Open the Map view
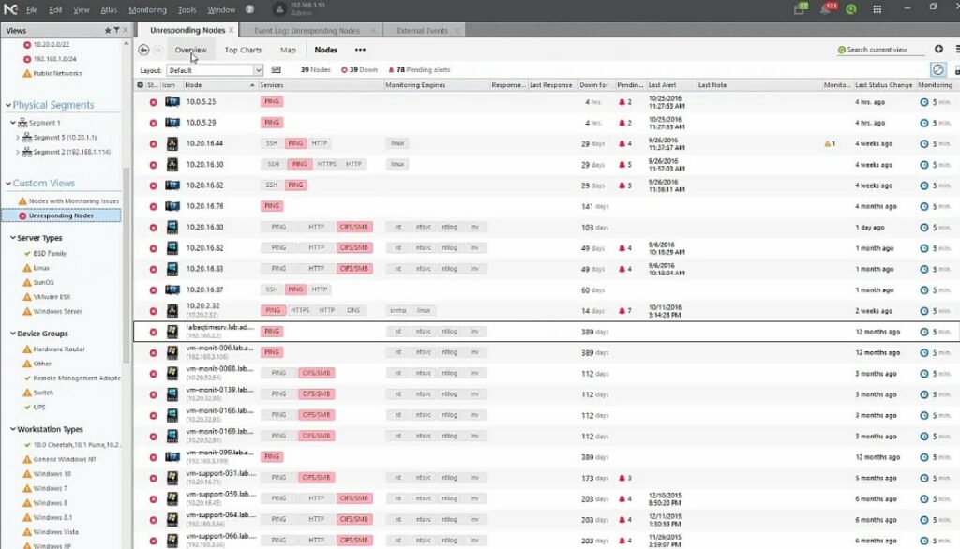Viewport: 960px width, 549px height. pyautogui.click(x=288, y=51)
